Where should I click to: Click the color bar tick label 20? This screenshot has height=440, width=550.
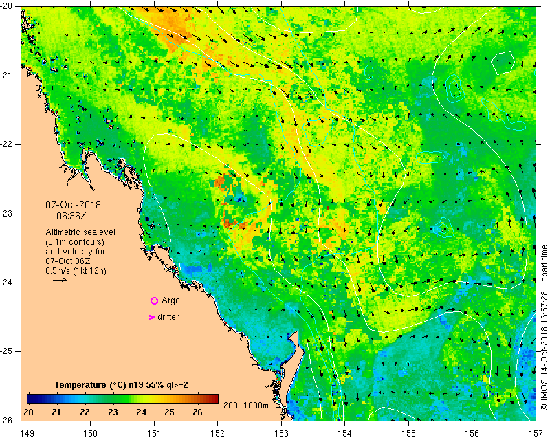pyautogui.click(x=29, y=412)
